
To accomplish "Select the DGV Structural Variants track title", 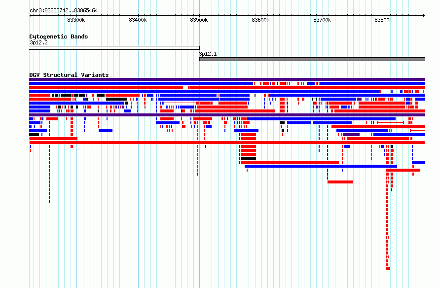I will pos(69,75).
